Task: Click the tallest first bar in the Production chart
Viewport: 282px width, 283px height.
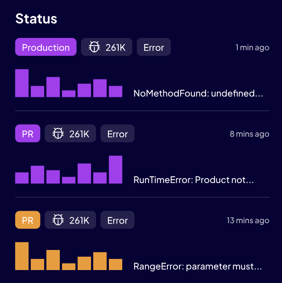Action: [22, 83]
